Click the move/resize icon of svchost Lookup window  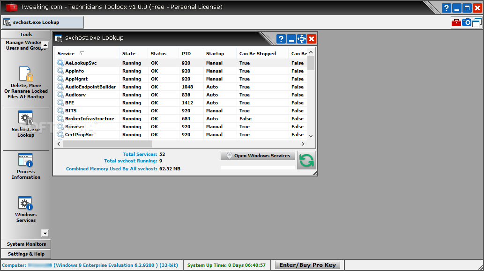(302, 39)
